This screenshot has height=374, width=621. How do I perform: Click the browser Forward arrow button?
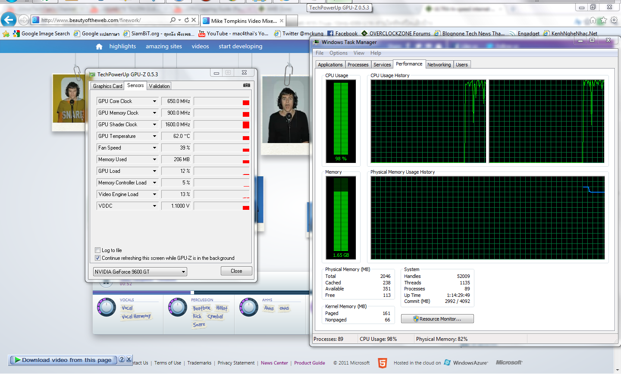coord(24,20)
